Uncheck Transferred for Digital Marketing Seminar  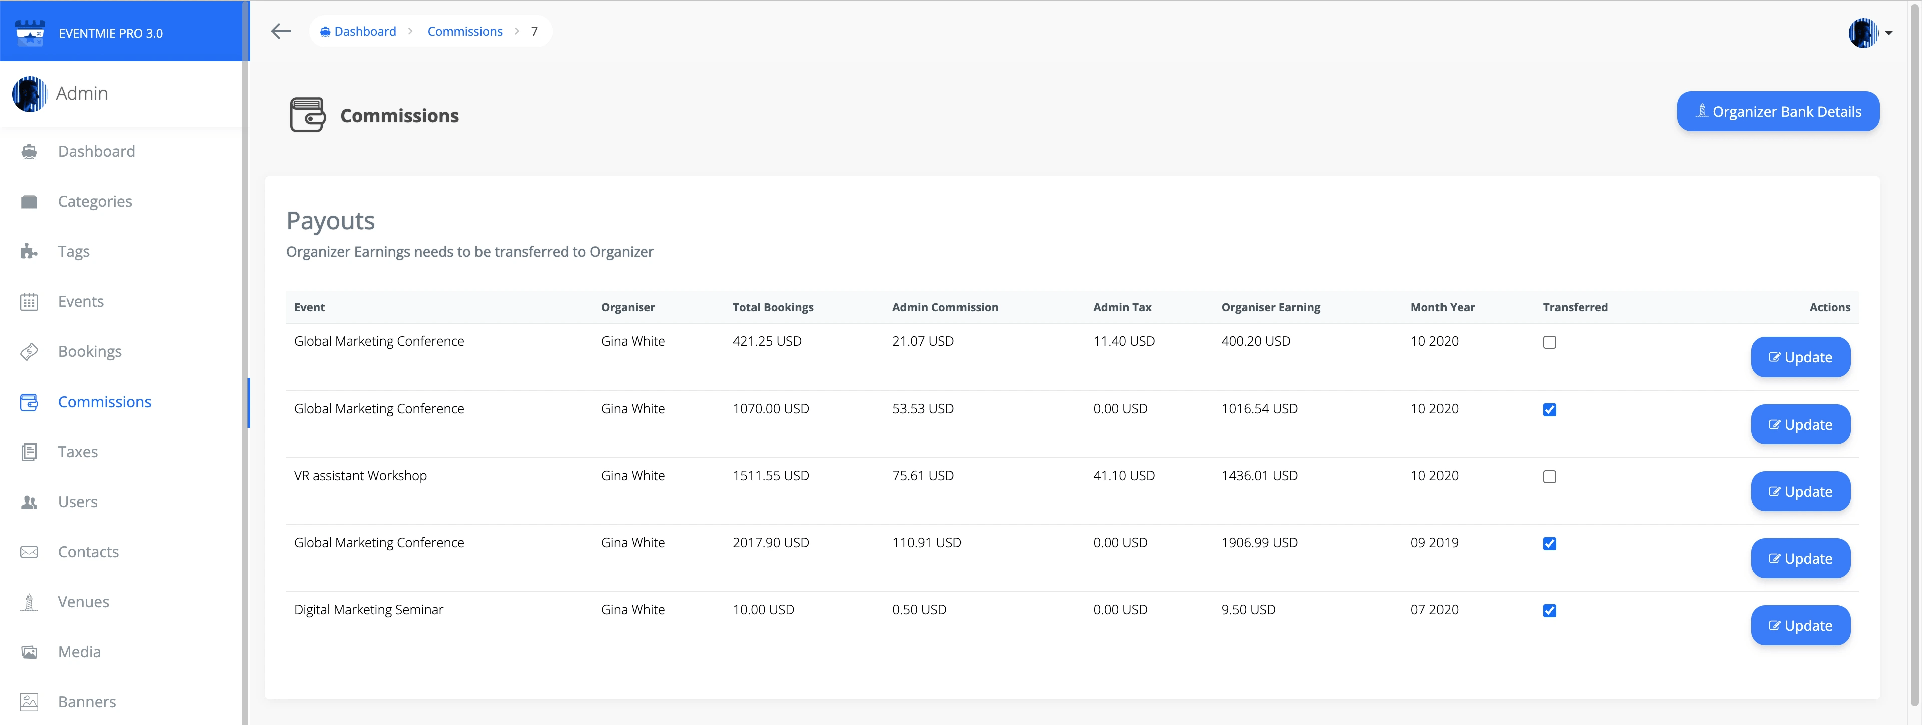pyautogui.click(x=1549, y=611)
